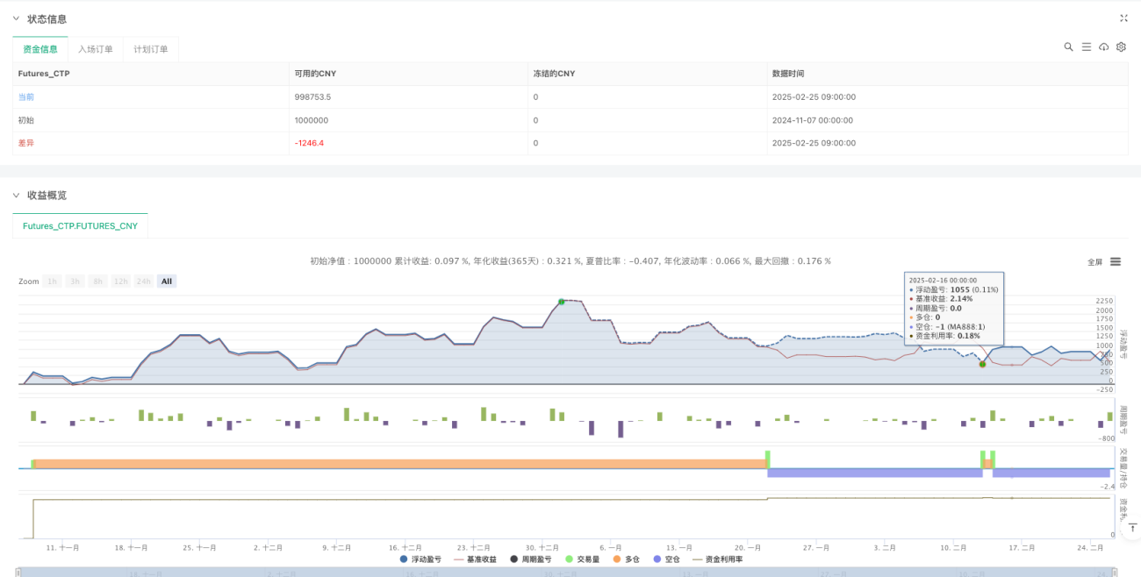Image resolution: width=1141 pixels, height=577 pixels.
Task: Toggle the 基准收益 legend series
Action: coord(477,559)
